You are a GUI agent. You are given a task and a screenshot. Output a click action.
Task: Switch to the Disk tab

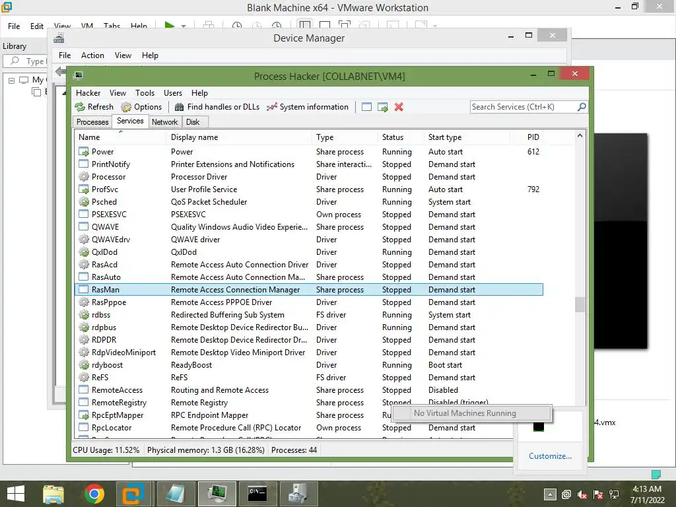coord(193,122)
